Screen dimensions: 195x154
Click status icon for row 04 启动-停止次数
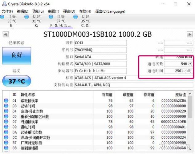(6, 111)
